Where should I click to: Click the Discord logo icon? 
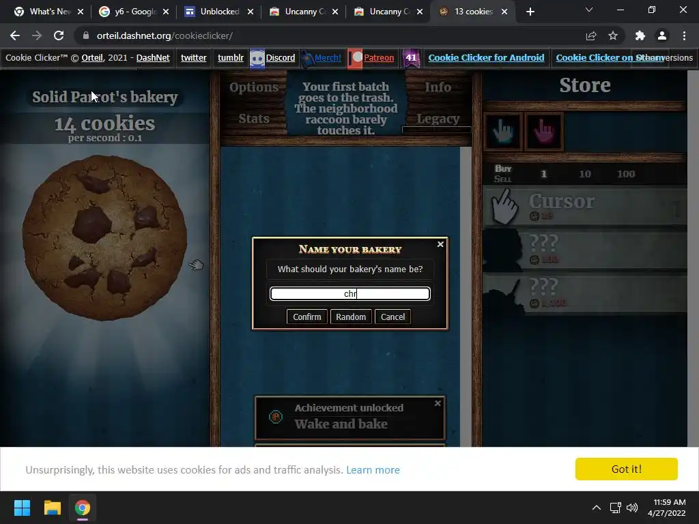tap(257, 59)
